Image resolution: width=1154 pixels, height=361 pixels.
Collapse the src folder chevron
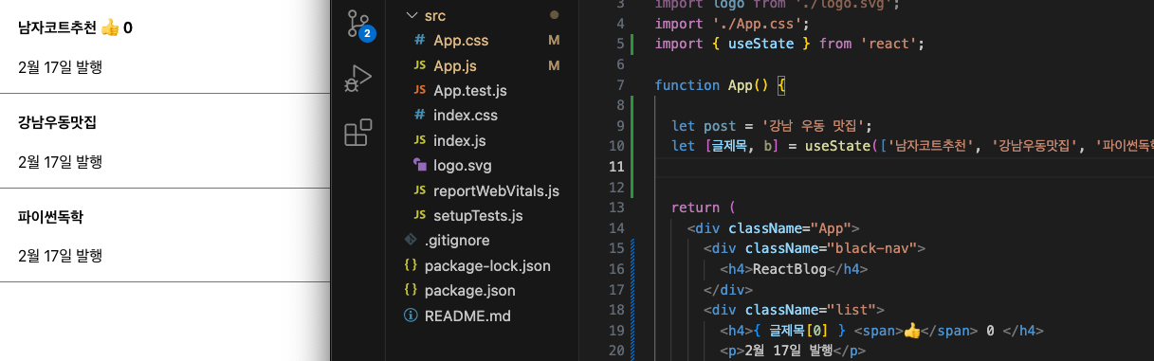click(411, 15)
